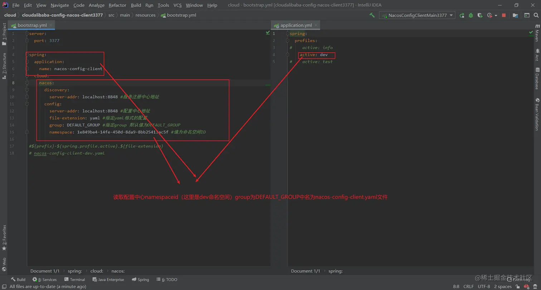Click the port: 3377 line in bootstrap.yml
The height and width of the screenshot is (290, 541).
coord(47,40)
